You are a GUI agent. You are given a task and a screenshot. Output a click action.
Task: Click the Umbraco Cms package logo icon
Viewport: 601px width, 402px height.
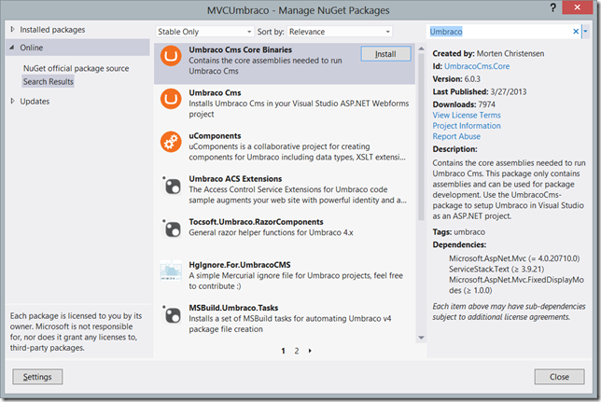click(171, 99)
